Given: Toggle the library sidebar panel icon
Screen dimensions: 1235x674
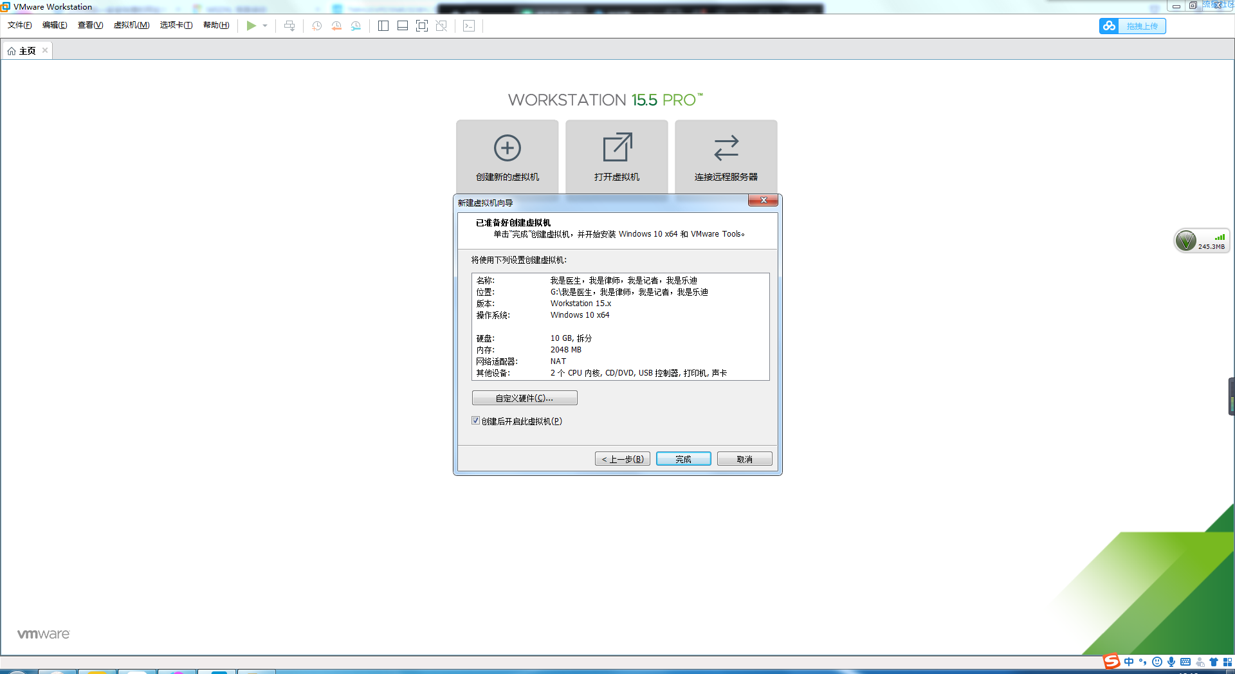Looking at the screenshot, I should tap(383, 26).
